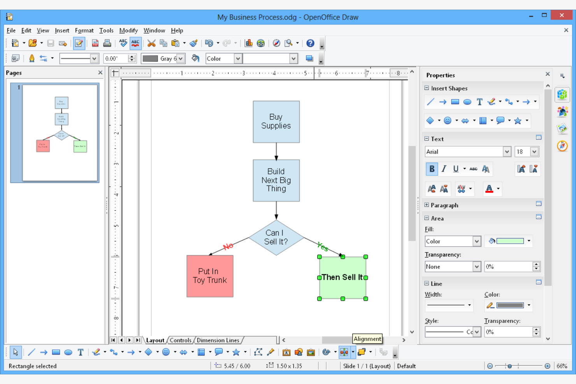Toggle automatic spellchecking on or off
This screenshot has height=384, width=576.
(135, 43)
